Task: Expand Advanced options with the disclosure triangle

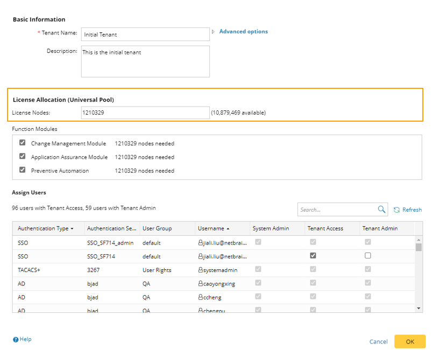Action: point(214,32)
